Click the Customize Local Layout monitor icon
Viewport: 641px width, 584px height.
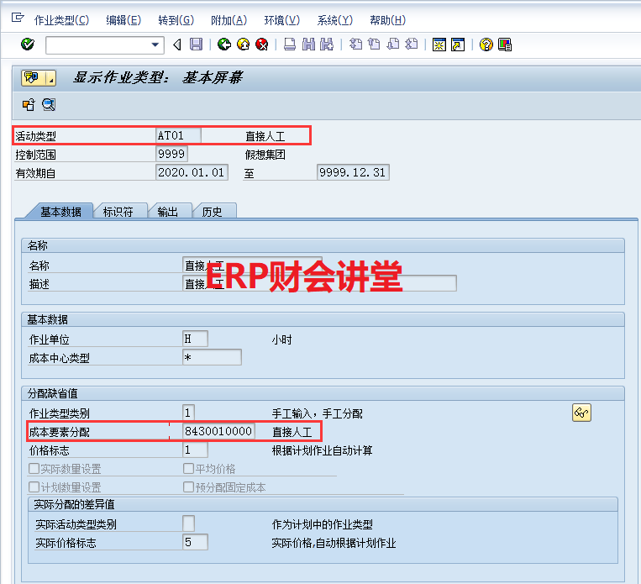coord(505,45)
